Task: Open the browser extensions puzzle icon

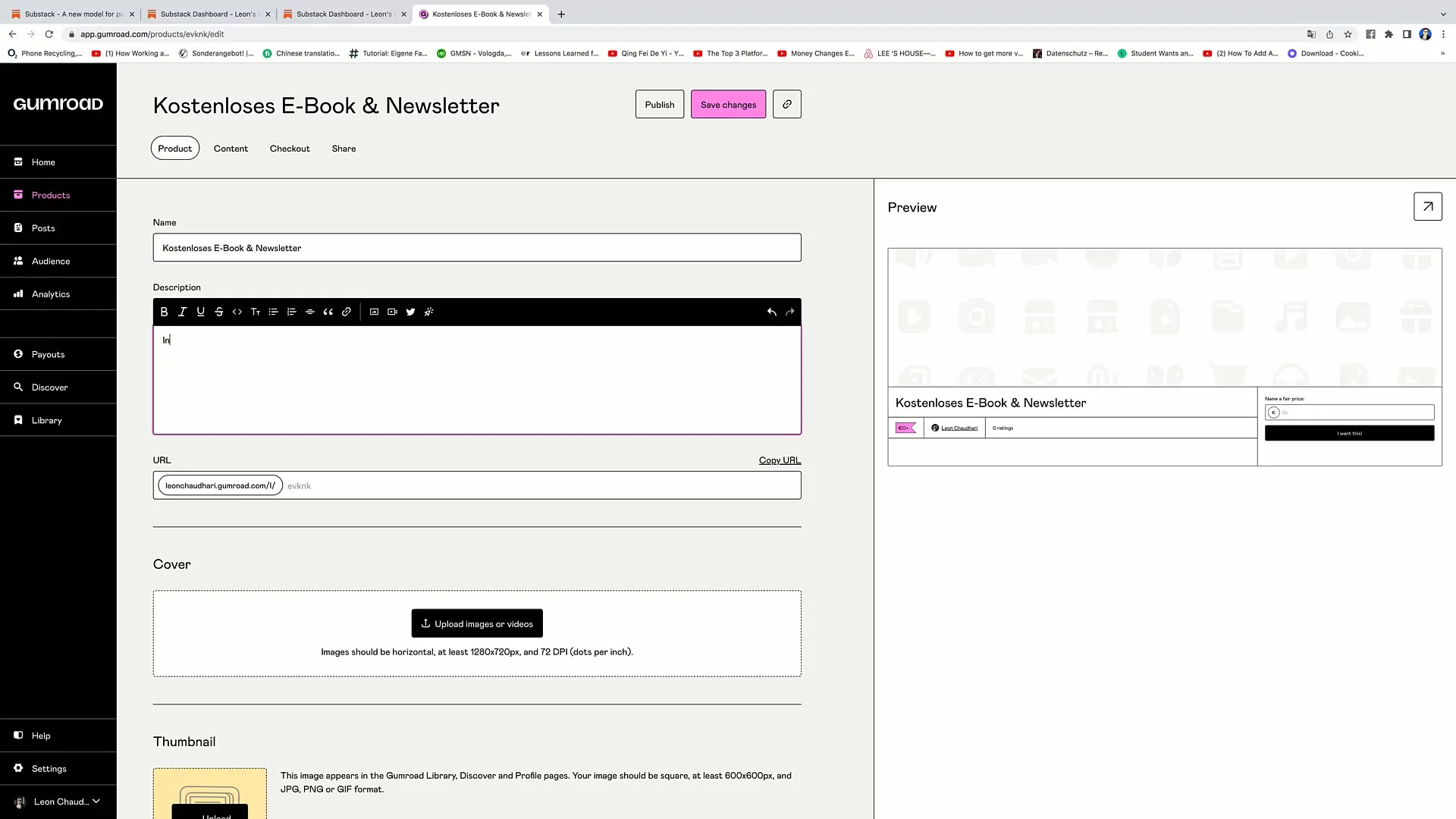Action: pos(1389,34)
